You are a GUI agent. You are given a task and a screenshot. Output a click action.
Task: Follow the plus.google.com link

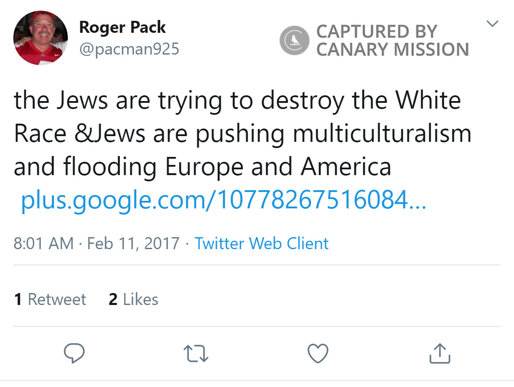pyautogui.click(x=224, y=201)
